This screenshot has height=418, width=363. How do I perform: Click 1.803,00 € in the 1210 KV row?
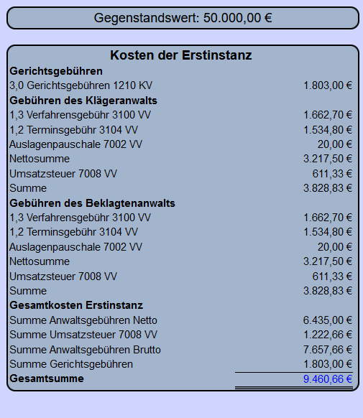click(x=328, y=85)
